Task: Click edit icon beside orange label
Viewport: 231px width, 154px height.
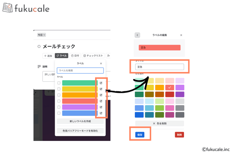Action: 101,95
